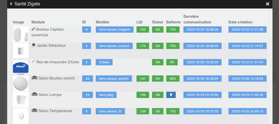
Task: Click the lumi.sensor_switch model badge
Action: coord(114,78)
